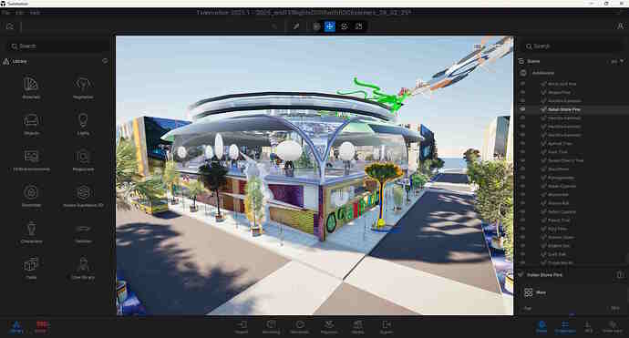The width and height of the screenshot is (629, 338).
Task: Switch to the Properties tab at bottom
Action: pyautogui.click(x=565, y=327)
